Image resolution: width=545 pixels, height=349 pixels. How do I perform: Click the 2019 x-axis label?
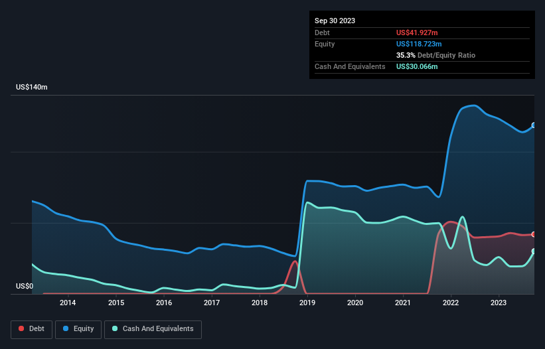pos(307,303)
